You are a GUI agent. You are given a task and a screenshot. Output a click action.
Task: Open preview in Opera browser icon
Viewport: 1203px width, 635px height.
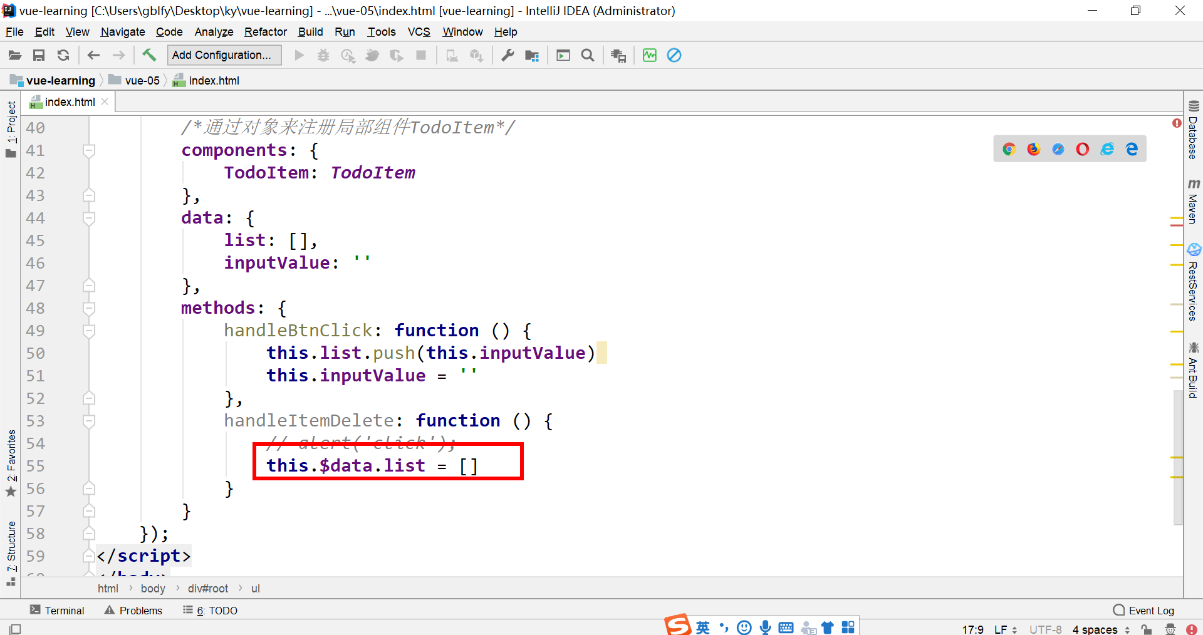click(1083, 149)
